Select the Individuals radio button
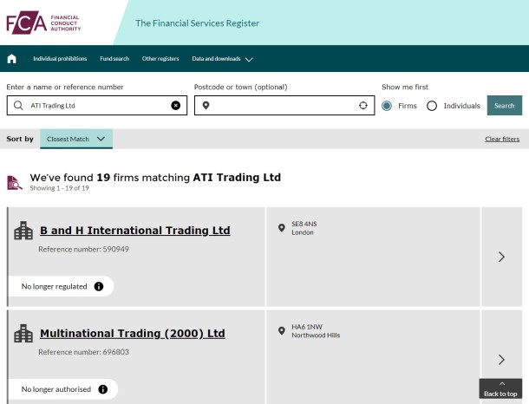Screen dimensions: 529x404 432,106
